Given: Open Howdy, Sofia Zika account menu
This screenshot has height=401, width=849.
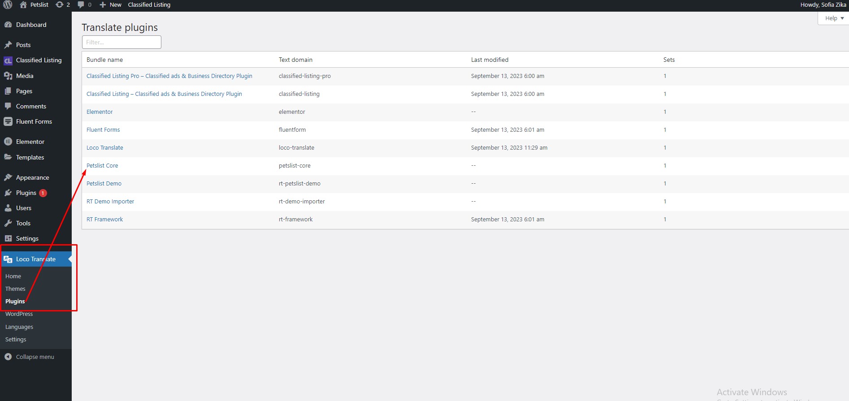Looking at the screenshot, I should pyautogui.click(x=823, y=4).
